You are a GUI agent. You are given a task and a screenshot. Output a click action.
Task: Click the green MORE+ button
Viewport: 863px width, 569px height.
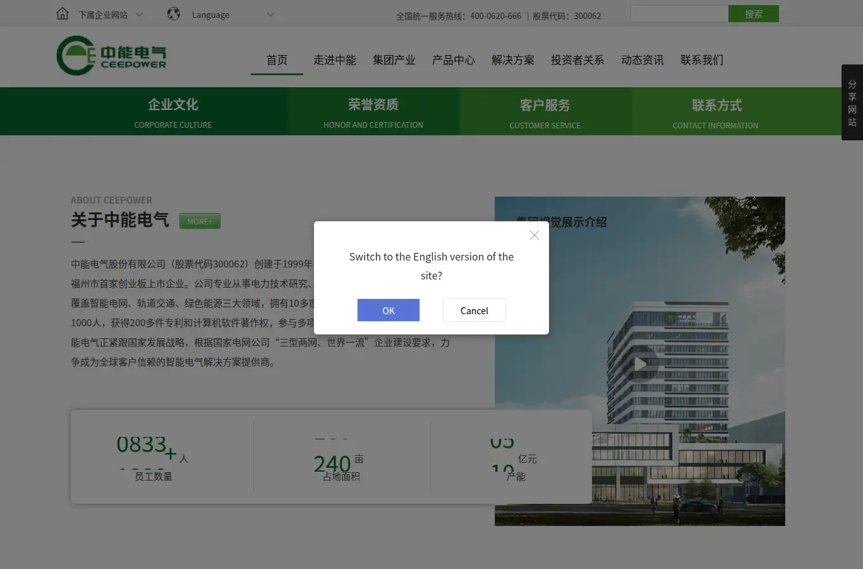(x=200, y=221)
